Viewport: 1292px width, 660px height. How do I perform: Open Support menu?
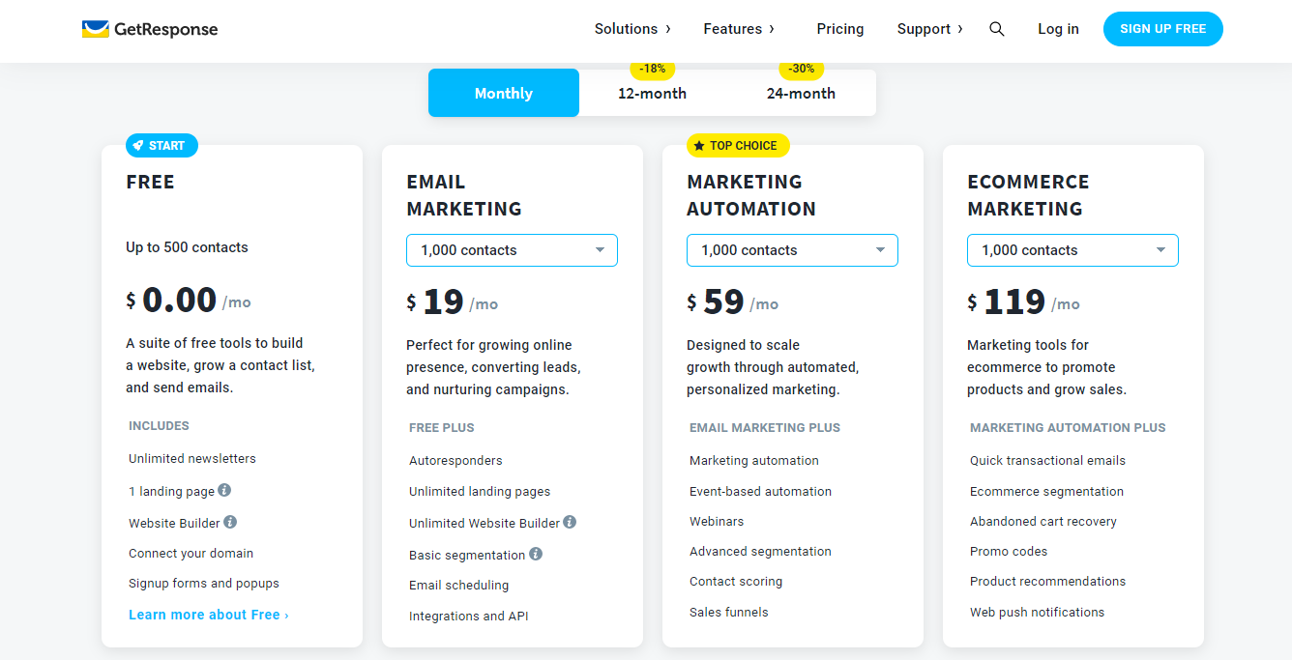(929, 29)
